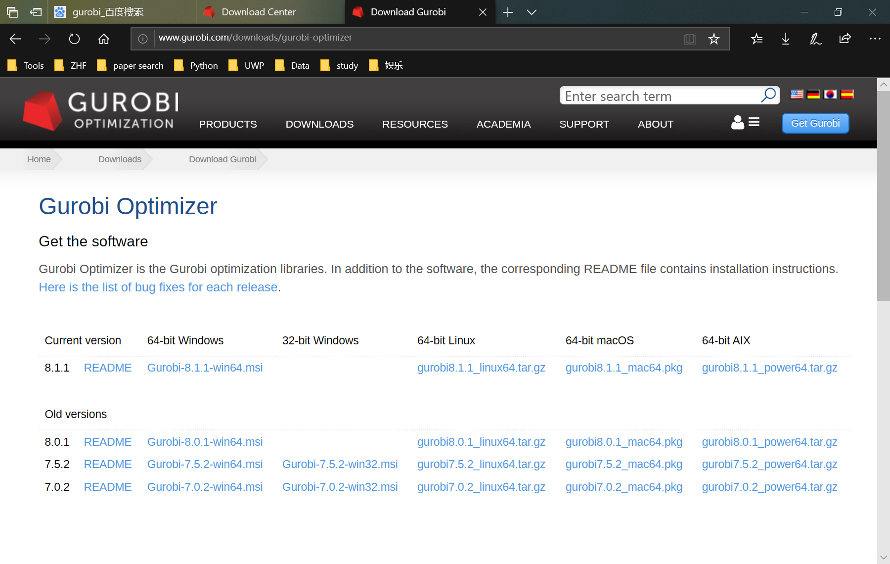Image resolution: width=890 pixels, height=564 pixels.
Task: Open the PRODUCTS menu
Action: pyautogui.click(x=228, y=124)
